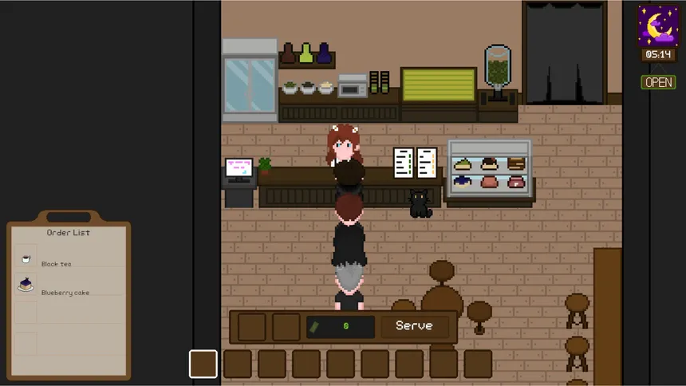686x386 pixels.
Task: Click the black cat
Action: click(420, 203)
